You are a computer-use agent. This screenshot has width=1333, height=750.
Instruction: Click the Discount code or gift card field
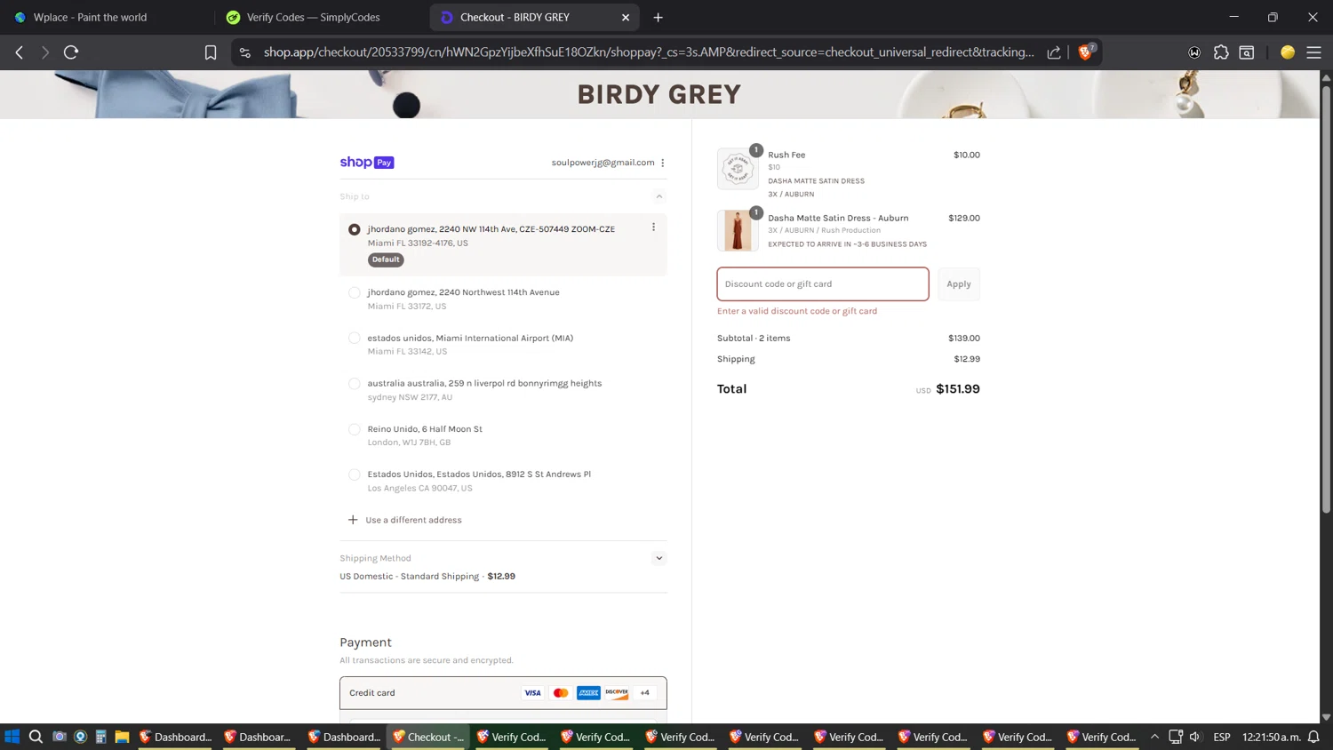tap(823, 284)
